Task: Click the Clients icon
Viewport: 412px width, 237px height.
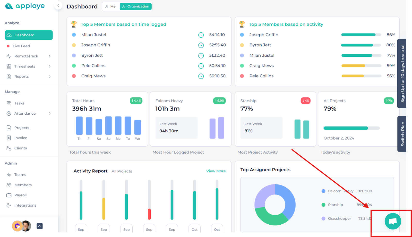Action: 9,148
